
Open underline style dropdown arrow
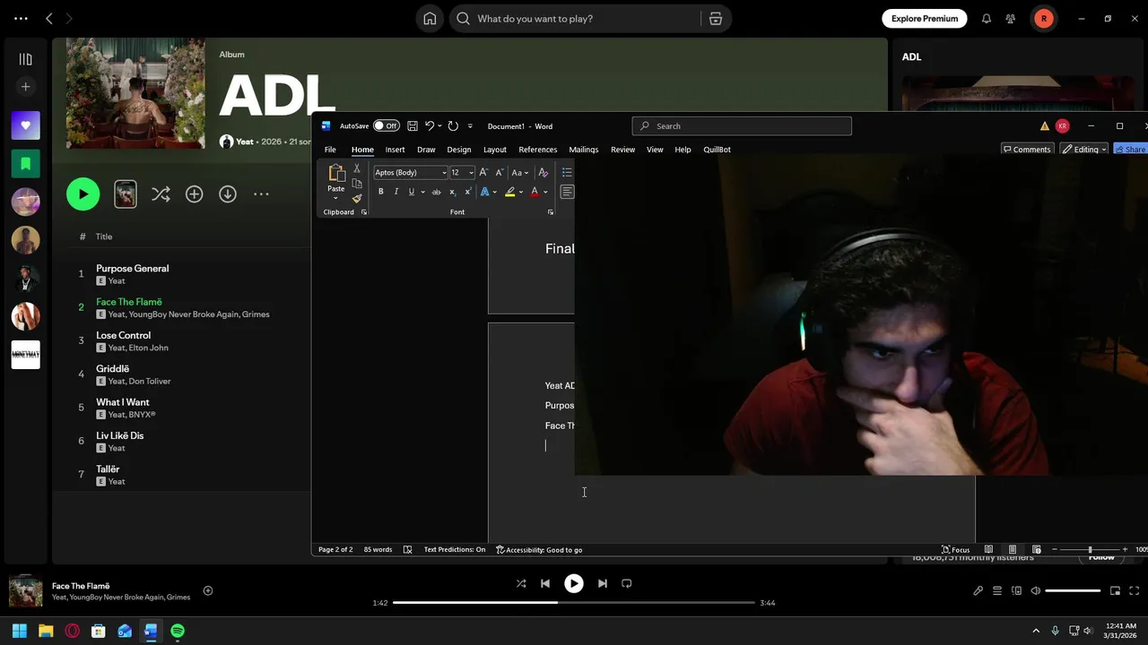click(422, 192)
